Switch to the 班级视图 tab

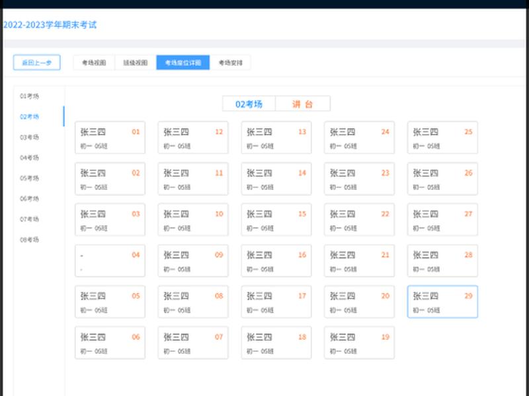coord(136,63)
